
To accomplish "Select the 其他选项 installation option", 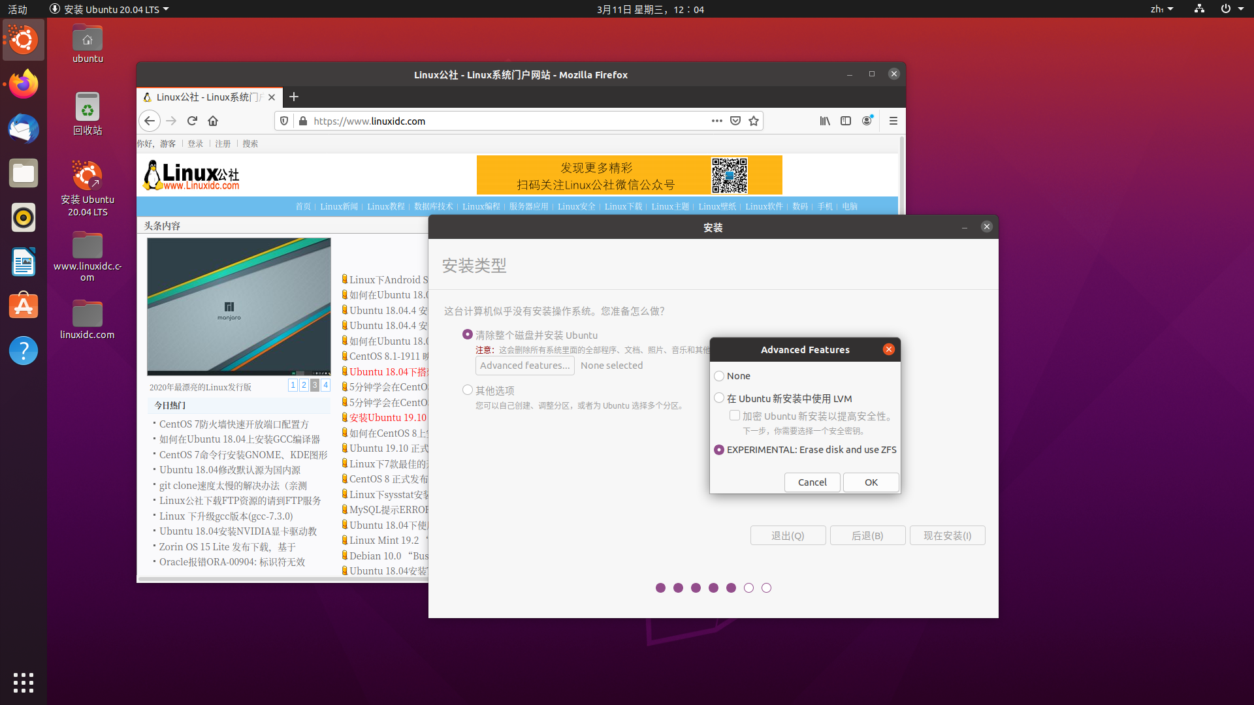I will point(468,389).
